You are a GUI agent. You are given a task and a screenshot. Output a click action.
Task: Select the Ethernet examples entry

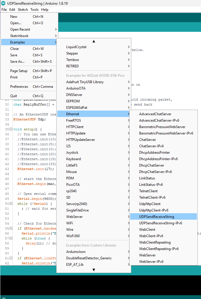click(94, 114)
